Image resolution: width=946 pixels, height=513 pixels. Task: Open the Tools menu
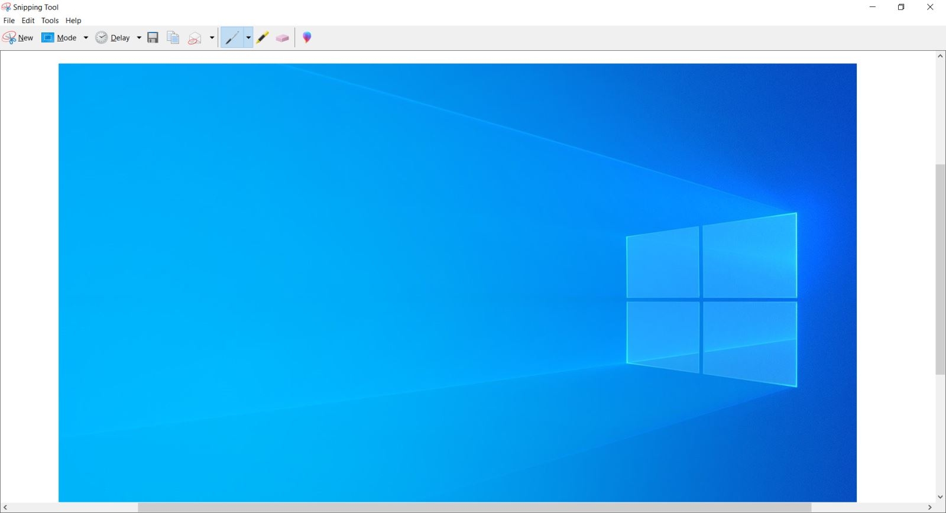coord(50,21)
